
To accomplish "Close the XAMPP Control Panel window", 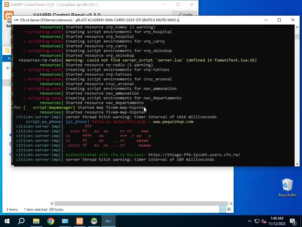I will pos(192,4).
